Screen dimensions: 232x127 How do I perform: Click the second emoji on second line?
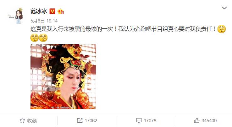(x=43, y=38)
